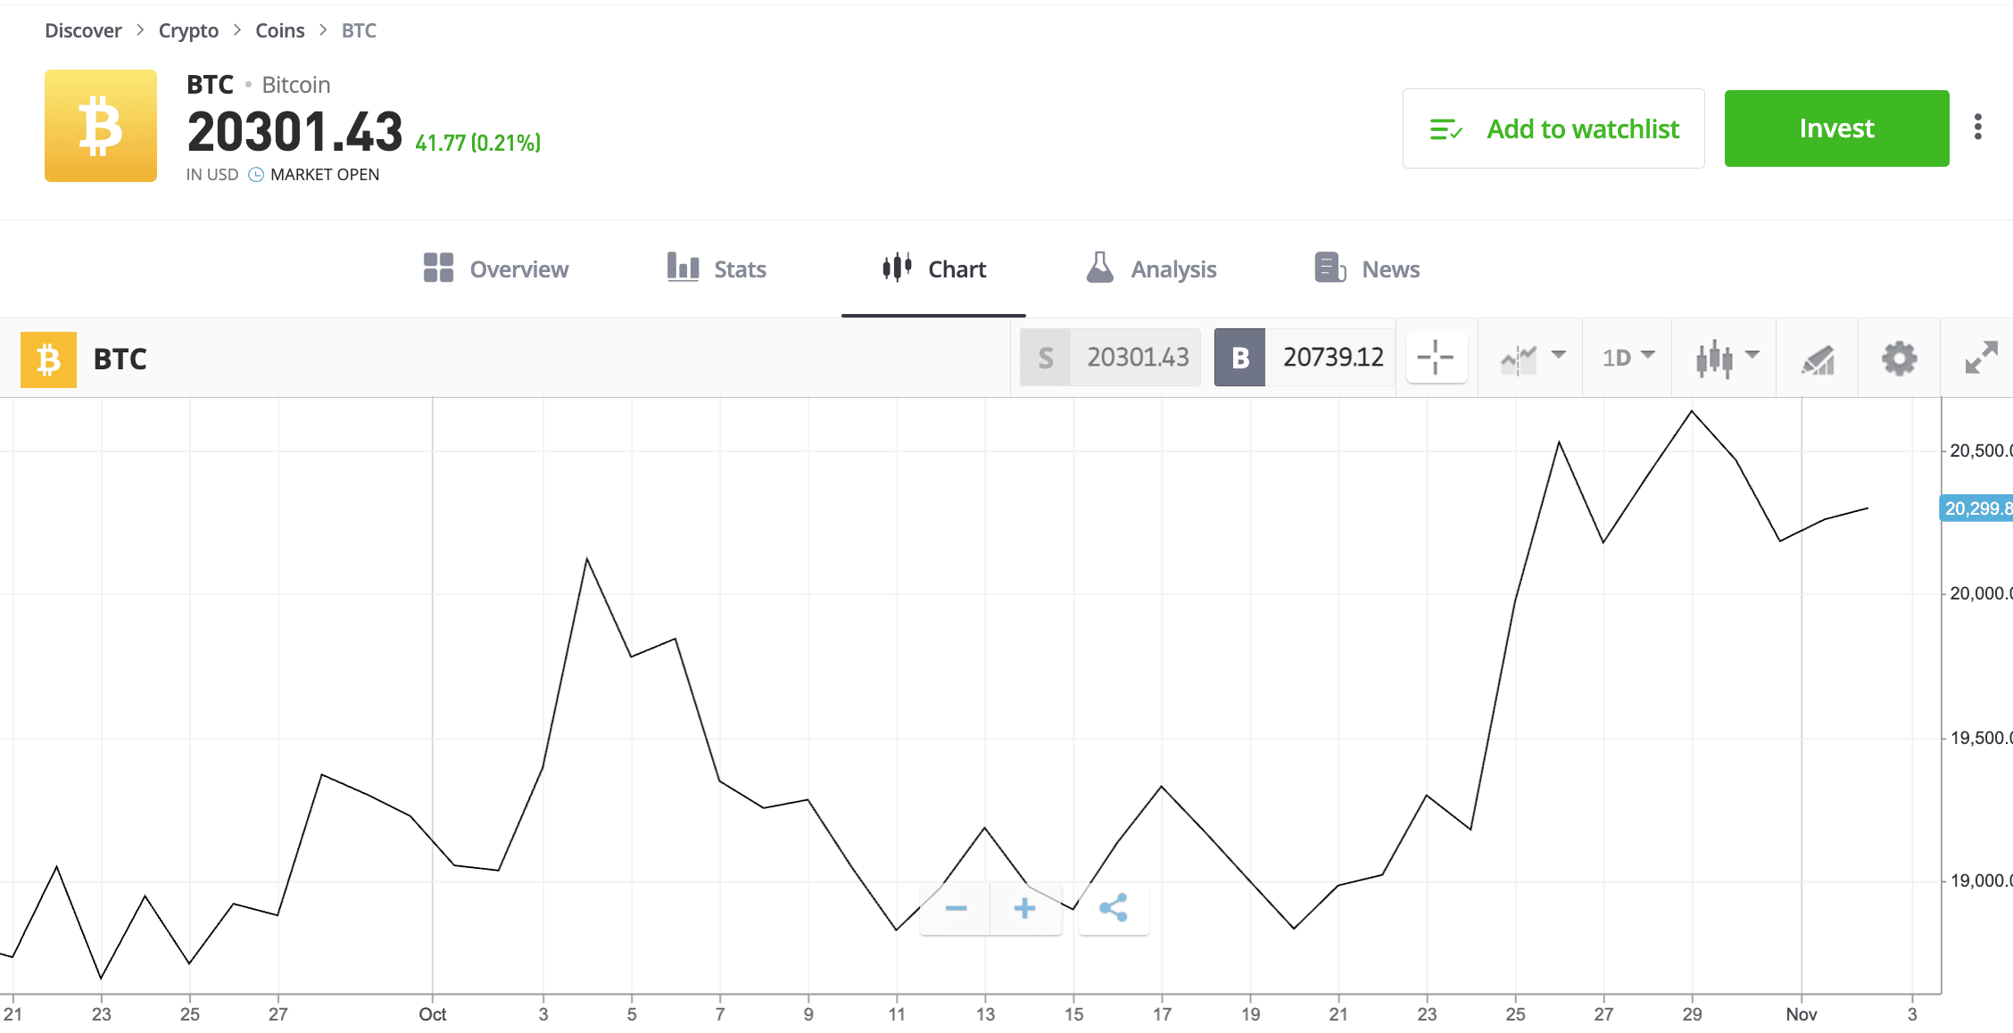Expand chart type dropdown arrow

(1752, 355)
